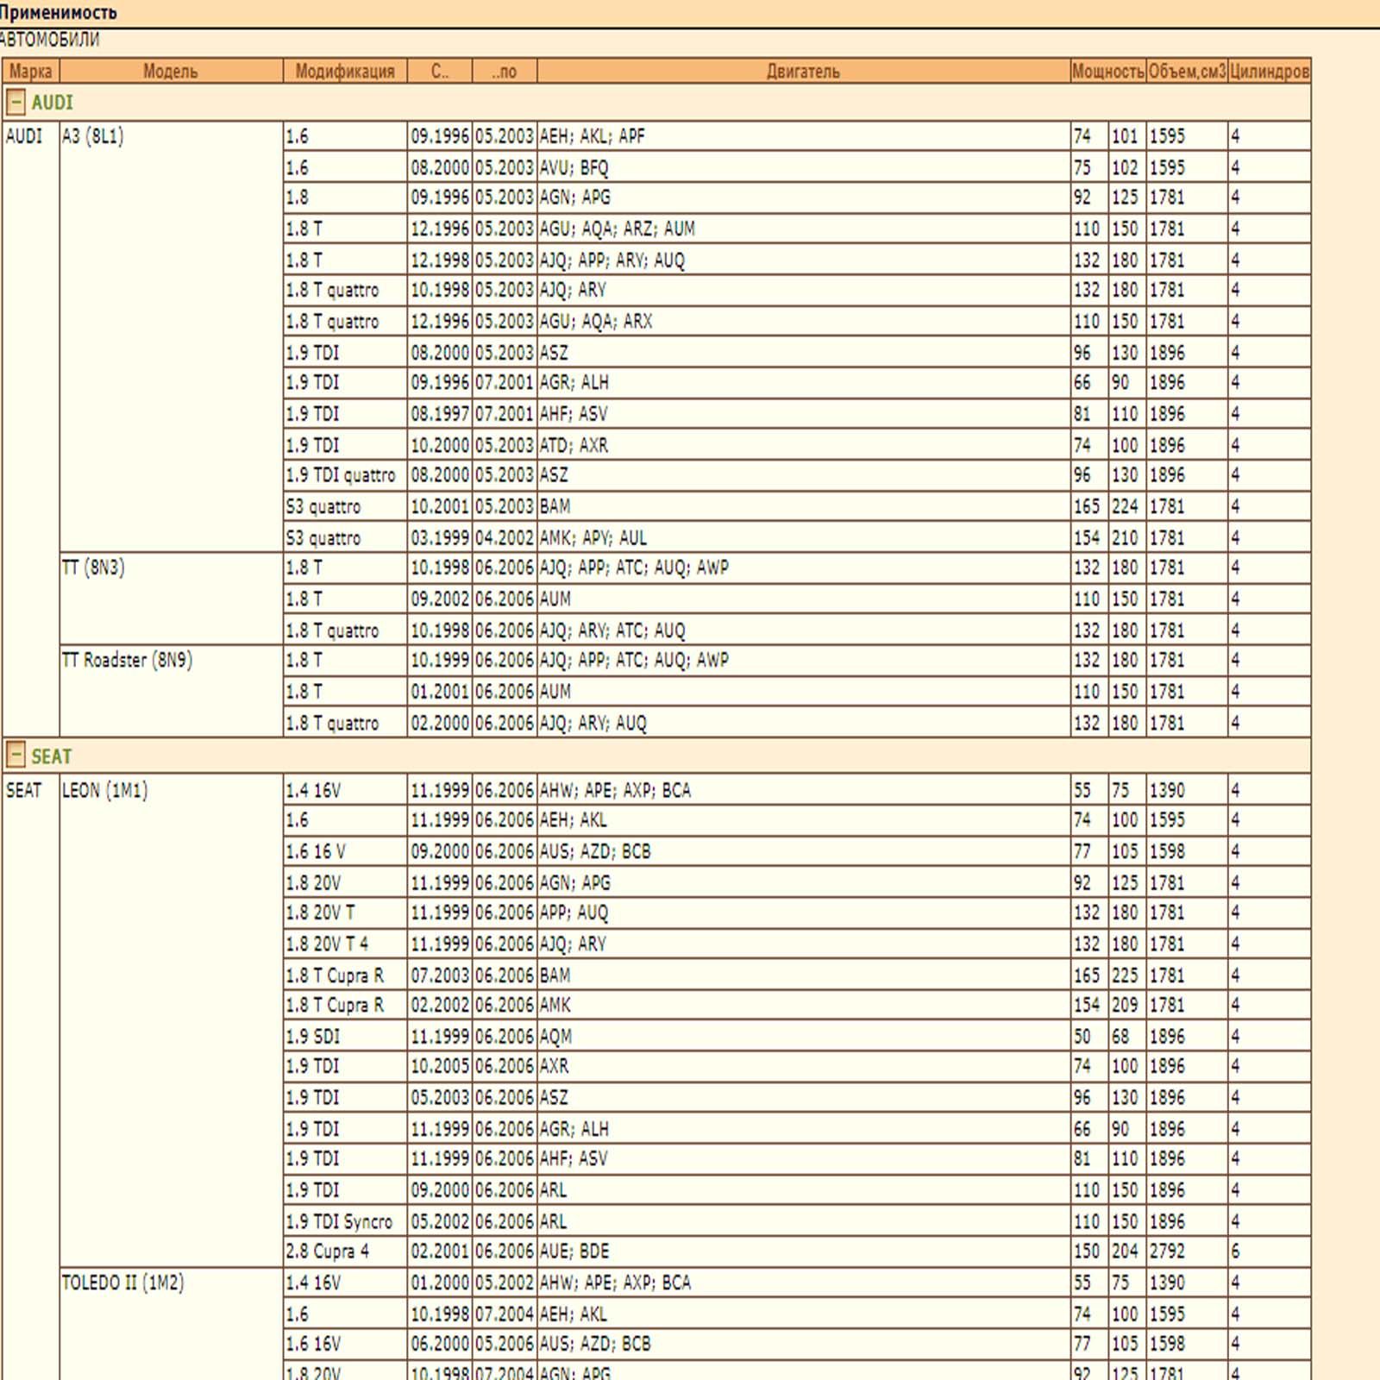Image resolution: width=1380 pixels, height=1380 pixels.
Task: Click the 2.8 Cupra 4 modification
Action: [345, 1251]
